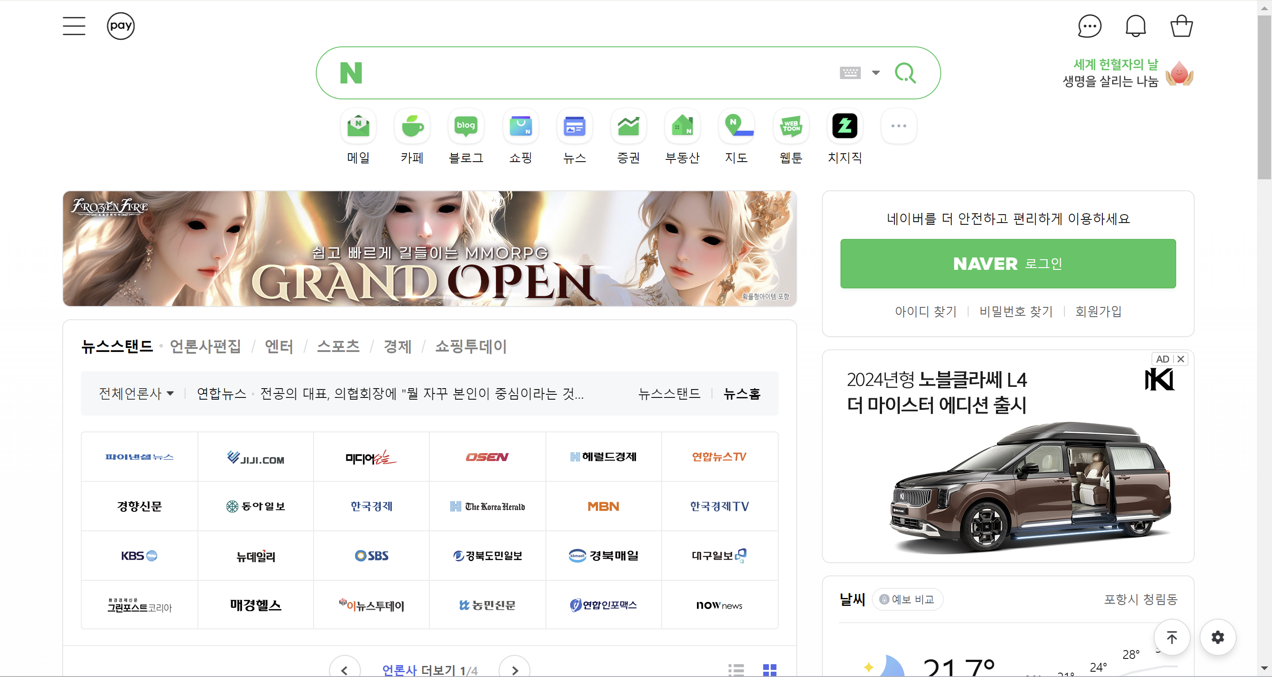Click the green search magnifier button
This screenshot has width=1272, height=677.
905,73
